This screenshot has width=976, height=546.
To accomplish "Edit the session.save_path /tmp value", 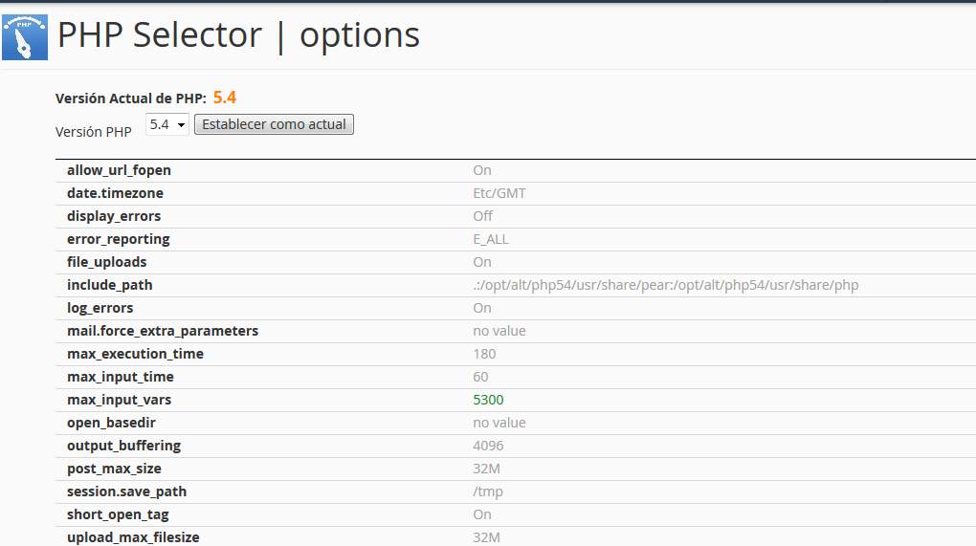I will point(487,491).
